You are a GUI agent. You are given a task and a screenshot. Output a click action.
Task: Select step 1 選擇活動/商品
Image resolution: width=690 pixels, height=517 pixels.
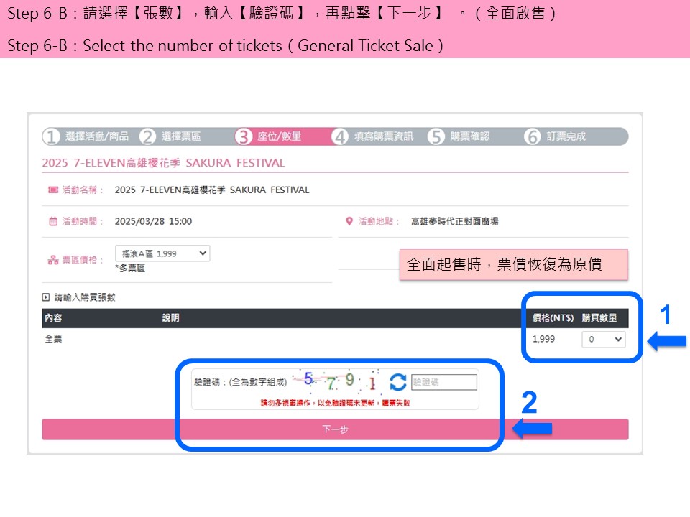tap(86, 136)
